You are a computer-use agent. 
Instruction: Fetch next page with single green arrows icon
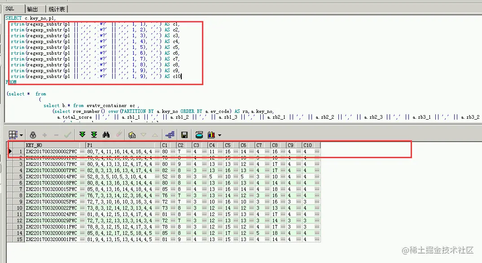(82, 135)
